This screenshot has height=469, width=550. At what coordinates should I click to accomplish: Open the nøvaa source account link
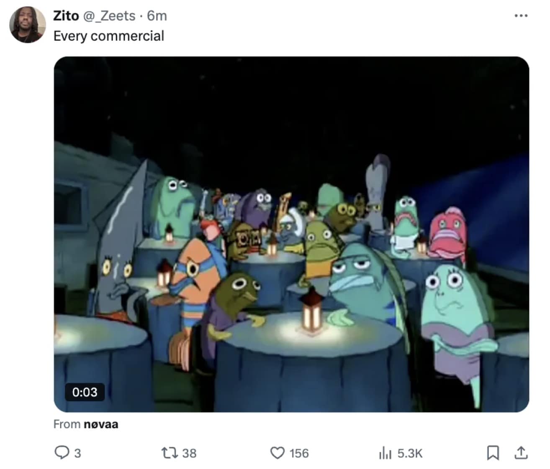[x=101, y=424]
